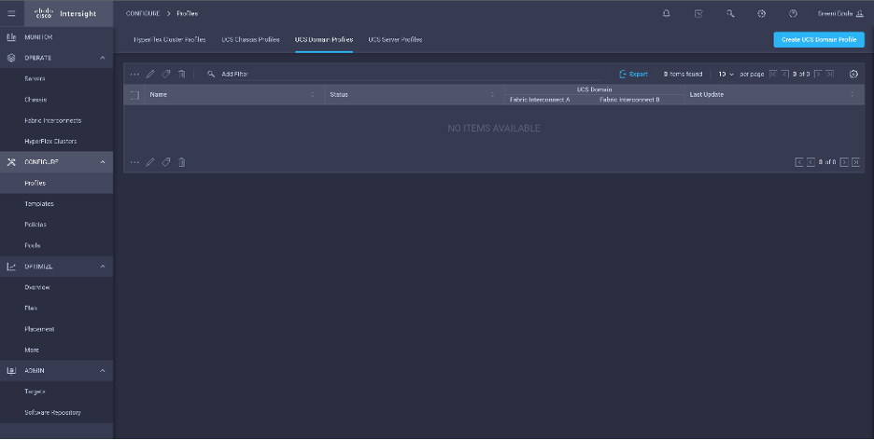Image resolution: width=874 pixels, height=440 pixels.
Task: Select the UCS Domain Profiles tab
Action: pyautogui.click(x=324, y=39)
